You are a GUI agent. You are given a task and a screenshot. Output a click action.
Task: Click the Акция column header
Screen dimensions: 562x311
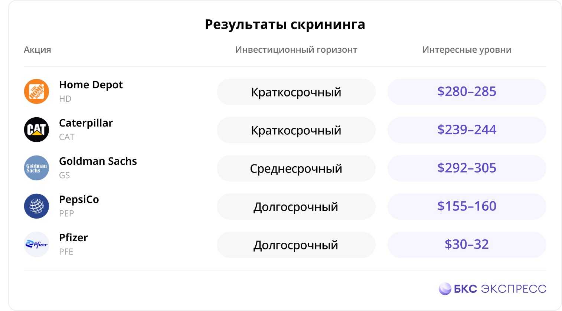(x=37, y=50)
